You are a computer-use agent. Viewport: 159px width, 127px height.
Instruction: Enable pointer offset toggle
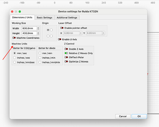click(62, 28)
